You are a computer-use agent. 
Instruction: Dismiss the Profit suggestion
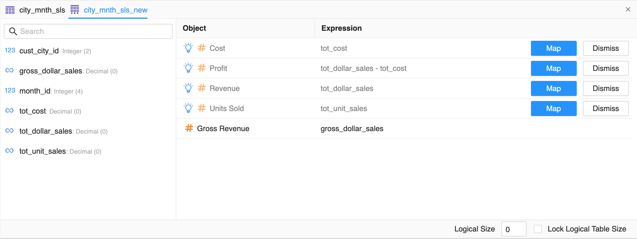(x=605, y=68)
